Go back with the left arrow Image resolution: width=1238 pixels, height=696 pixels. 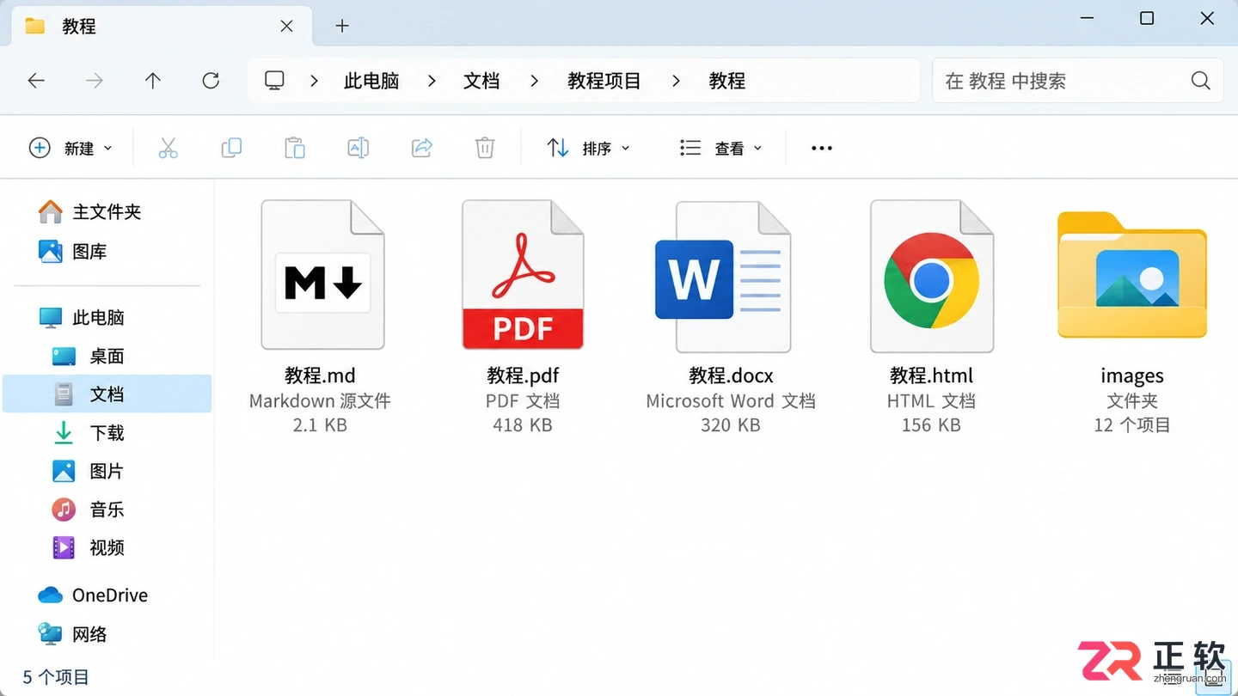point(36,81)
